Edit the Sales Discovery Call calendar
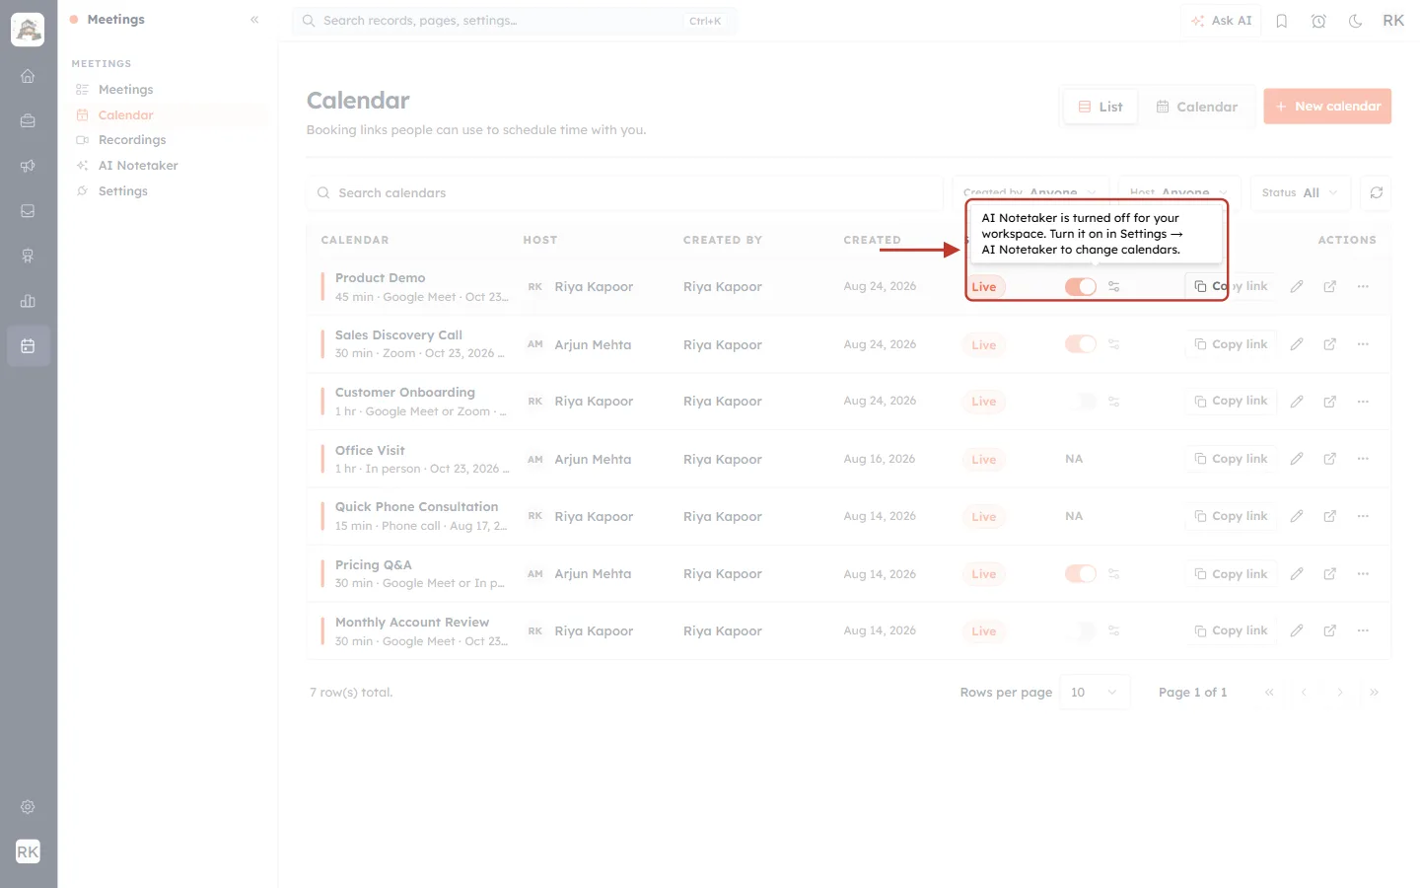This screenshot has width=1420, height=888. pos(1297,344)
